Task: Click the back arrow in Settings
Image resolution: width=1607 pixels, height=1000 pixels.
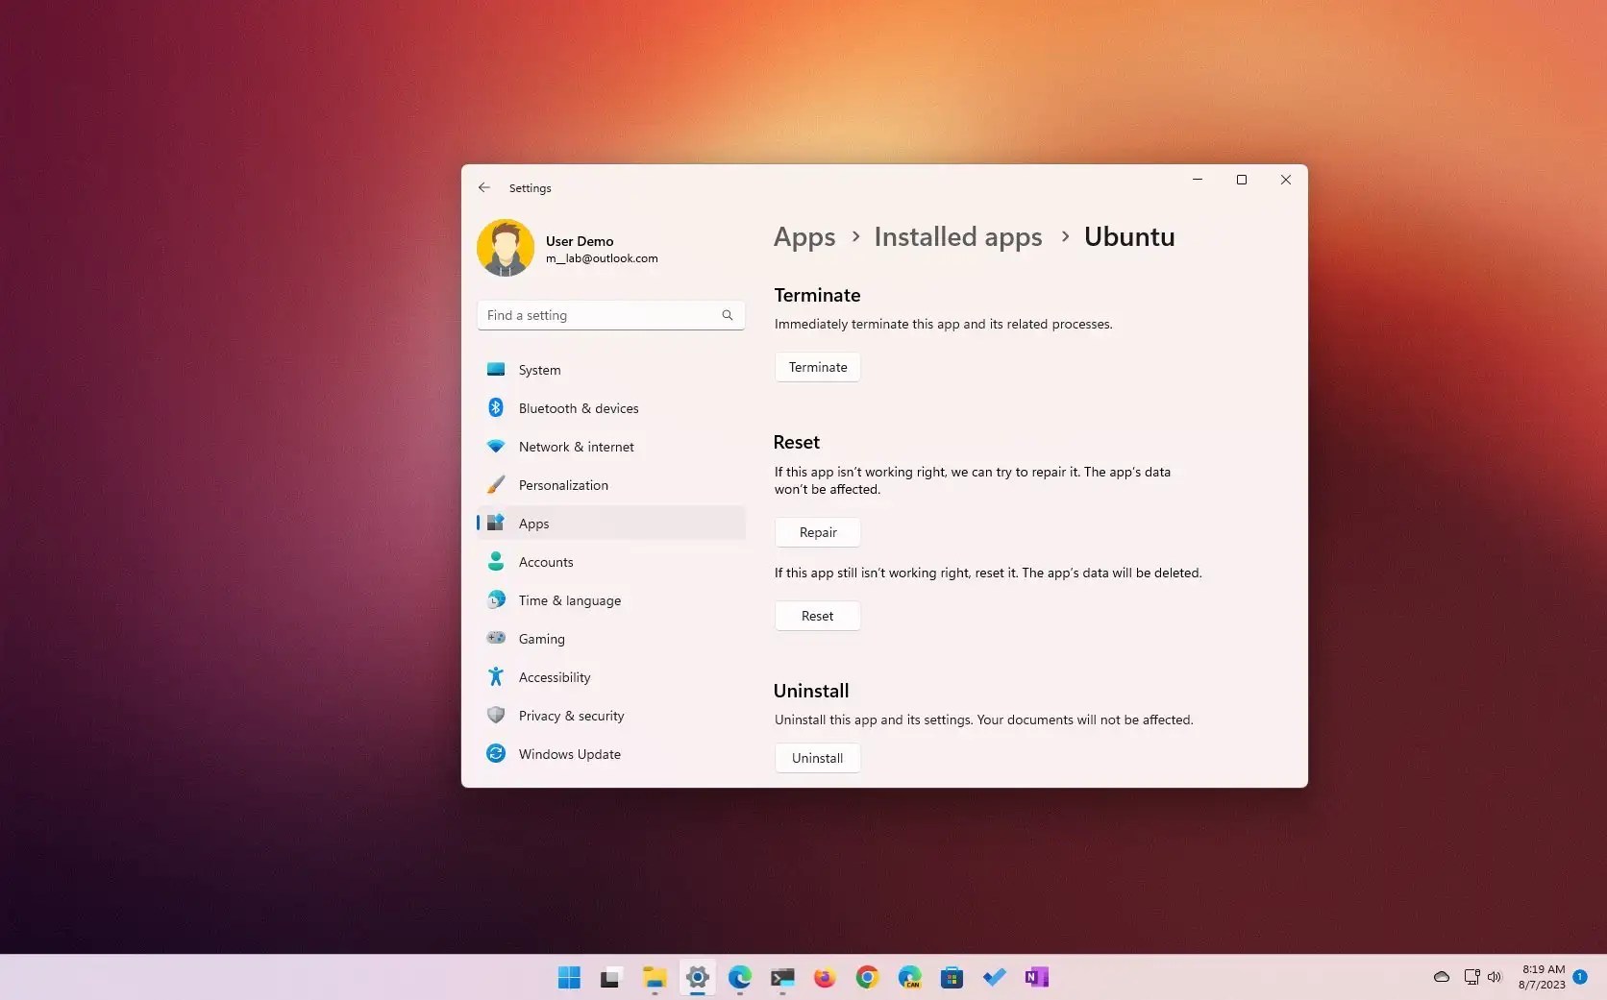Action: [483, 187]
